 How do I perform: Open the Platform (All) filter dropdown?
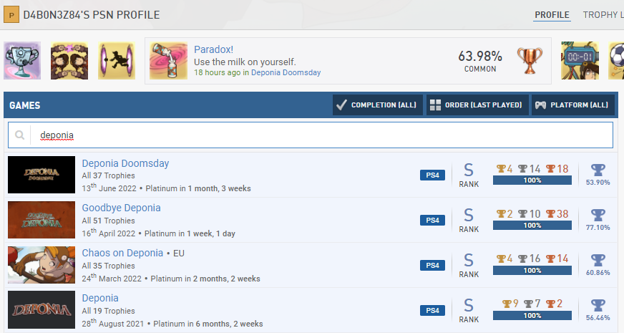click(x=573, y=105)
